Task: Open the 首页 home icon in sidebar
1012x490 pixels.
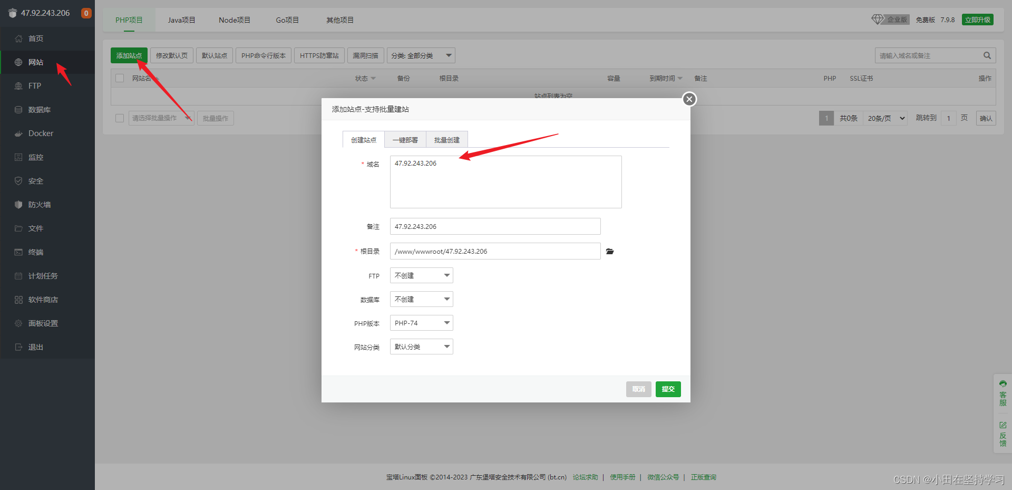Action: pos(18,39)
